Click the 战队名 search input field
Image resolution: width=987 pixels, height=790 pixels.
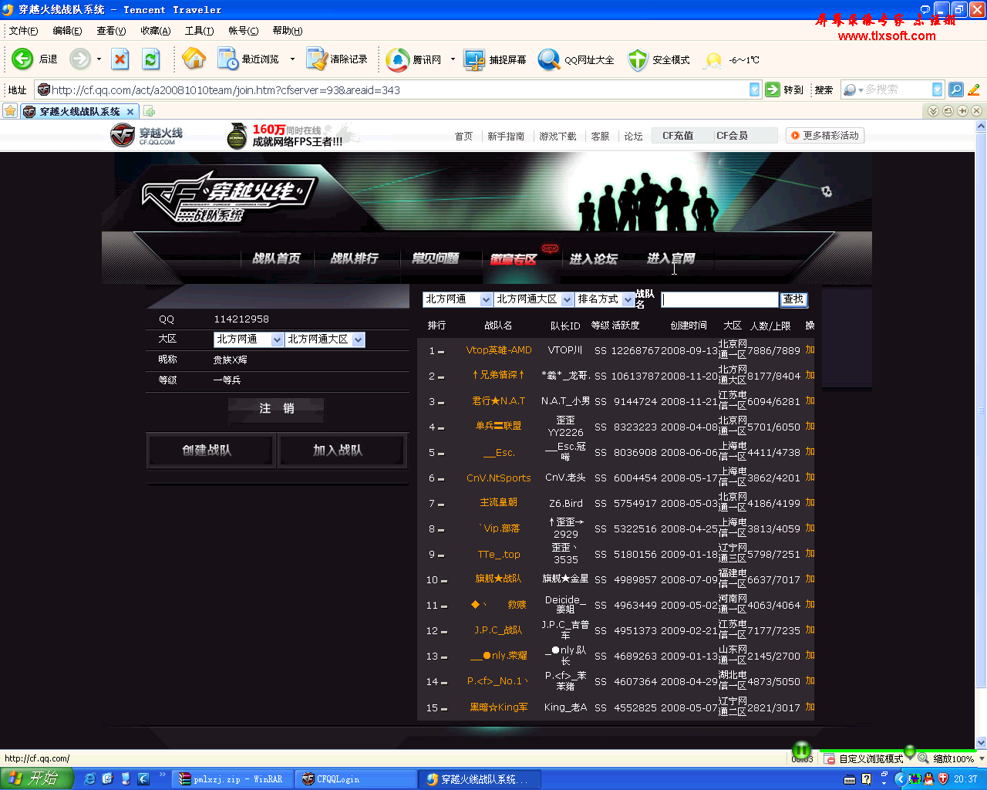tap(720, 299)
